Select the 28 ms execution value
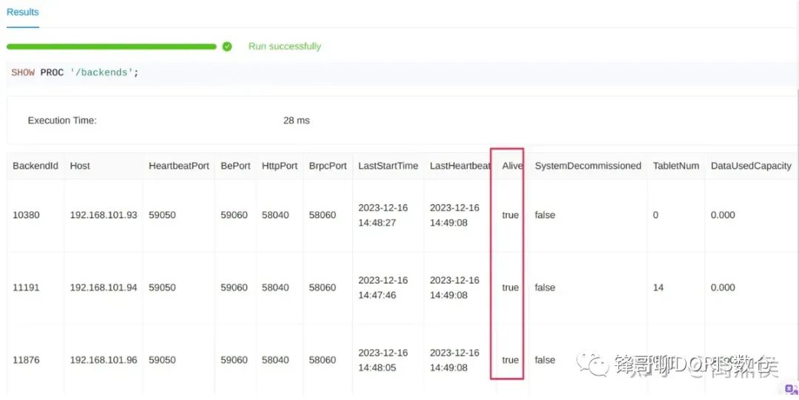799x400 pixels. [x=297, y=121]
